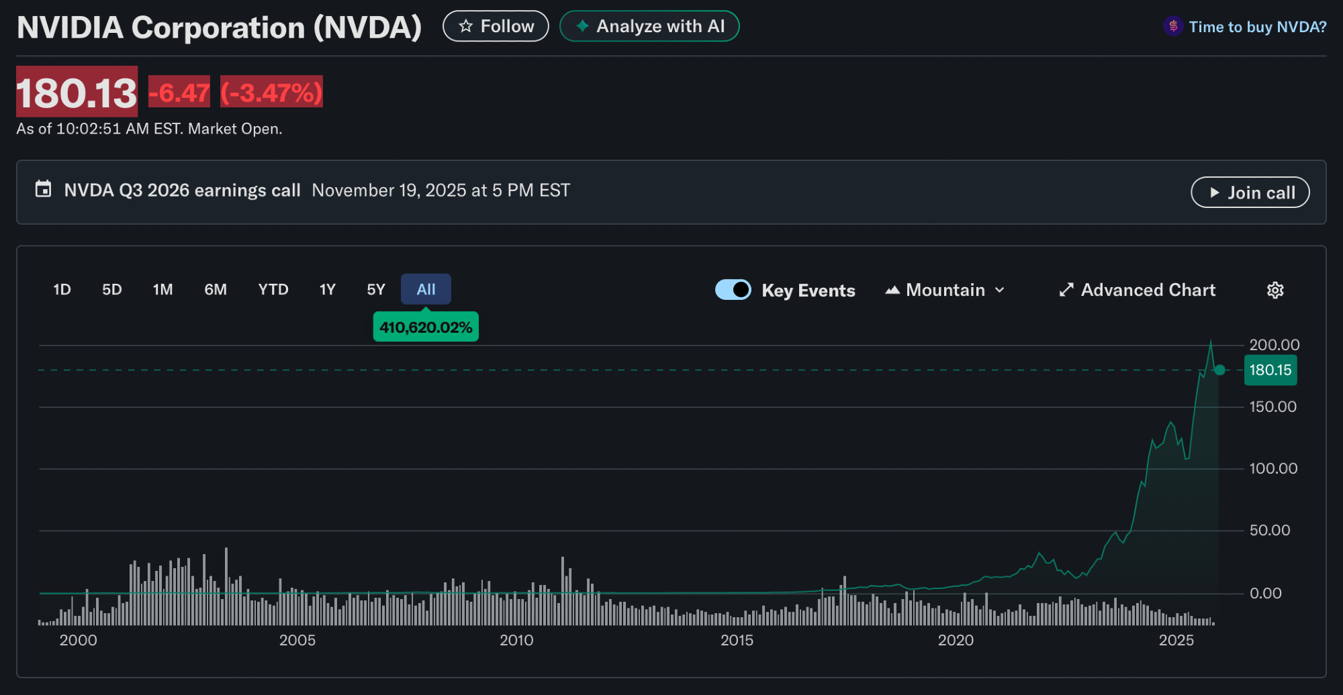The width and height of the screenshot is (1343, 695).
Task: Click the star icon in Follow button
Action: point(465,26)
